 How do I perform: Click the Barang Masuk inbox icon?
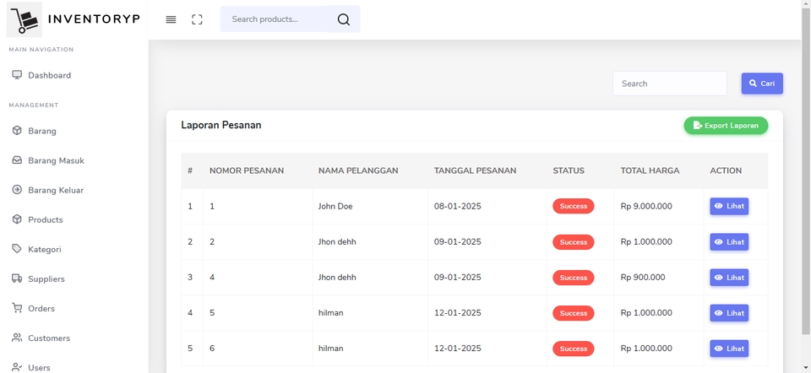tap(17, 160)
